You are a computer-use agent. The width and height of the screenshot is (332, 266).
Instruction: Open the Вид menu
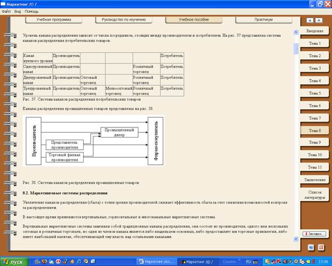coord(18,11)
